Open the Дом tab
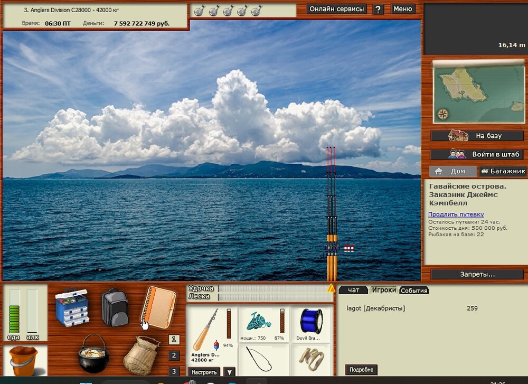The width and height of the screenshot is (528, 384). [x=453, y=171]
